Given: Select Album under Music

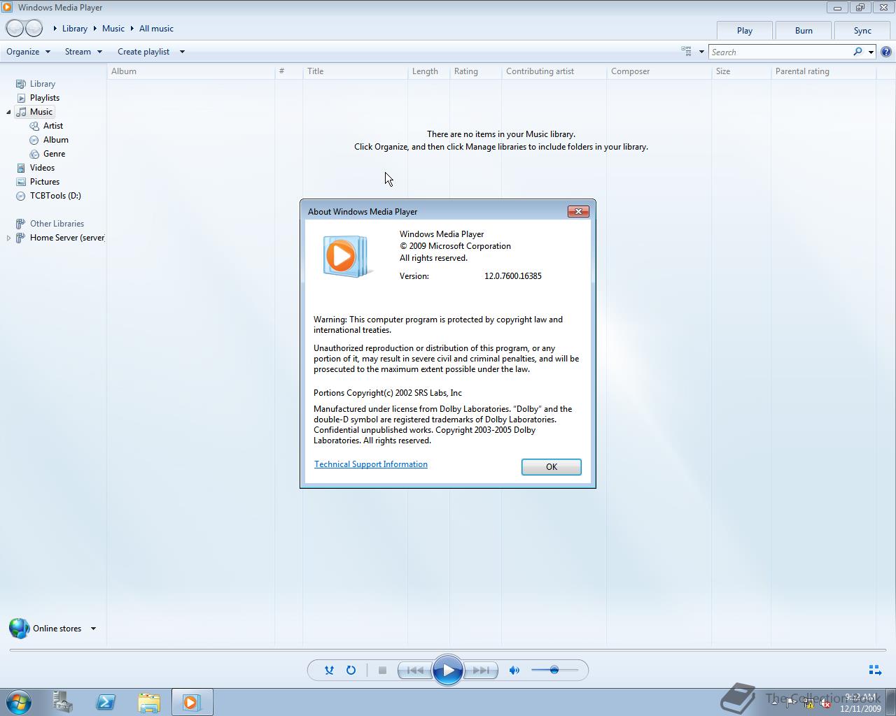Looking at the screenshot, I should [x=55, y=140].
